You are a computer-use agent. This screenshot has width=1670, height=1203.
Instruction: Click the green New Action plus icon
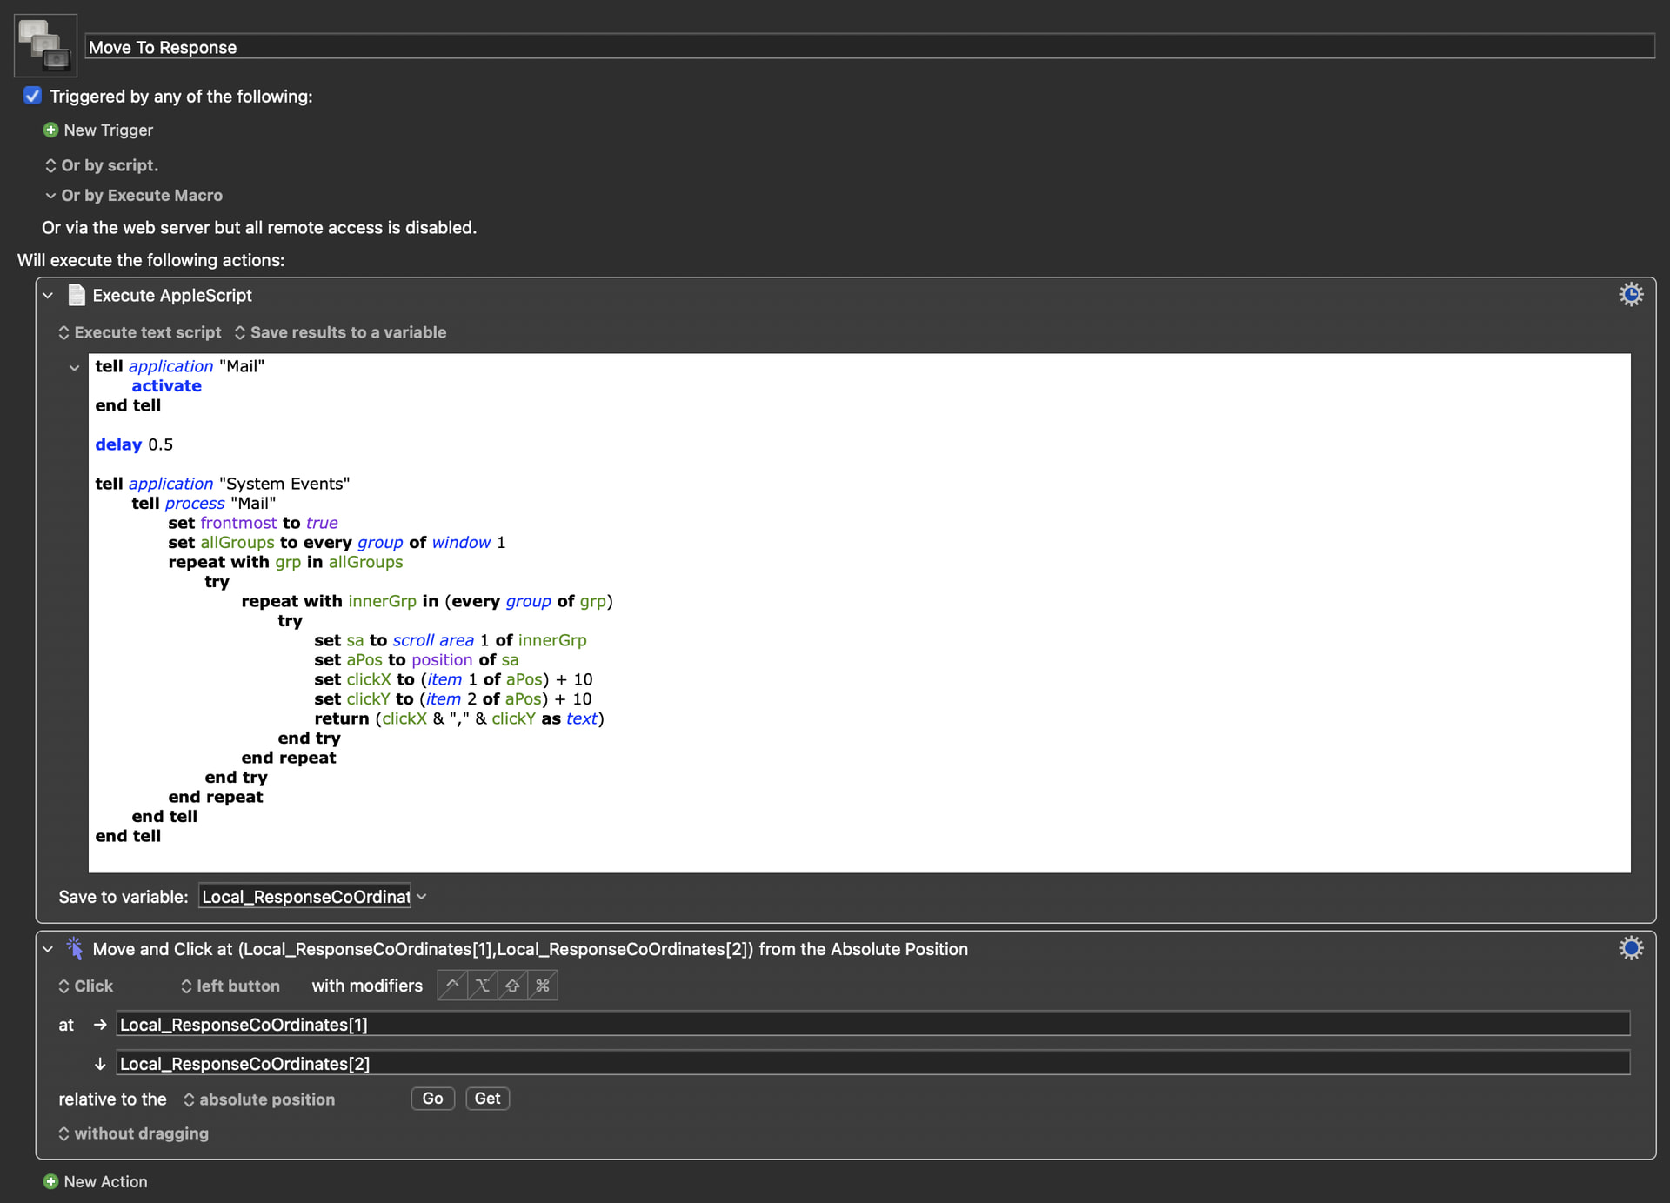click(50, 1181)
